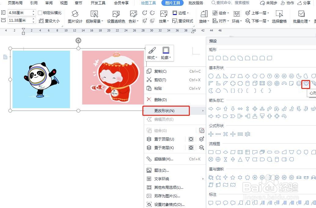Click the 协作 collaborate button
Image resolution: width=316 pixels, height=208 pixels.
pos(287,3)
